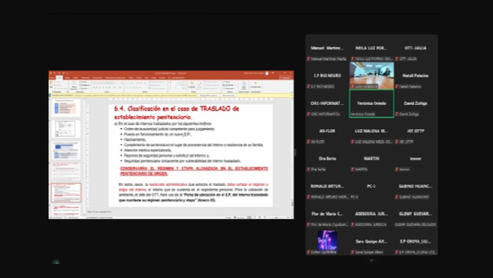The width and height of the screenshot is (493, 278).
Task: Select the highlighted current slide thumbnail
Action: pyautogui.click(x=66, y=193)
